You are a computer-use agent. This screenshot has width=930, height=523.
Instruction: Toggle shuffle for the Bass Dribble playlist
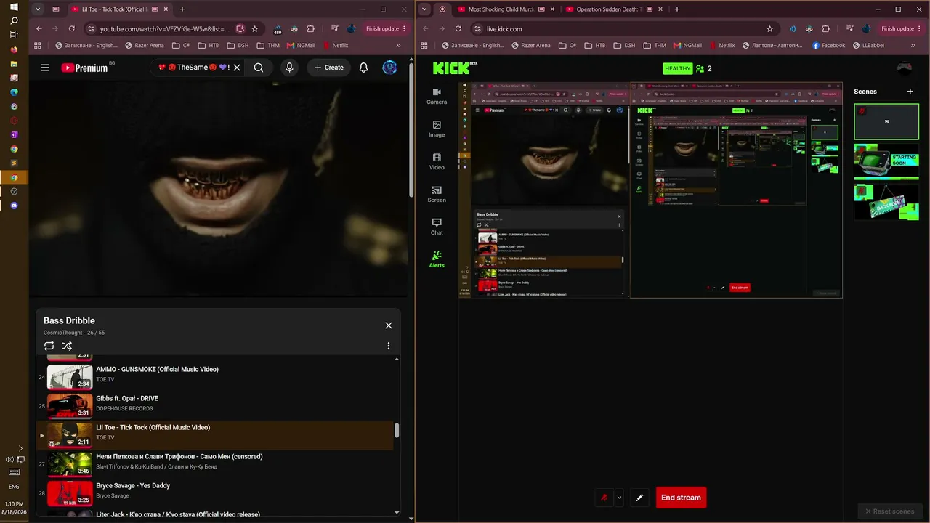coord(67,346)
